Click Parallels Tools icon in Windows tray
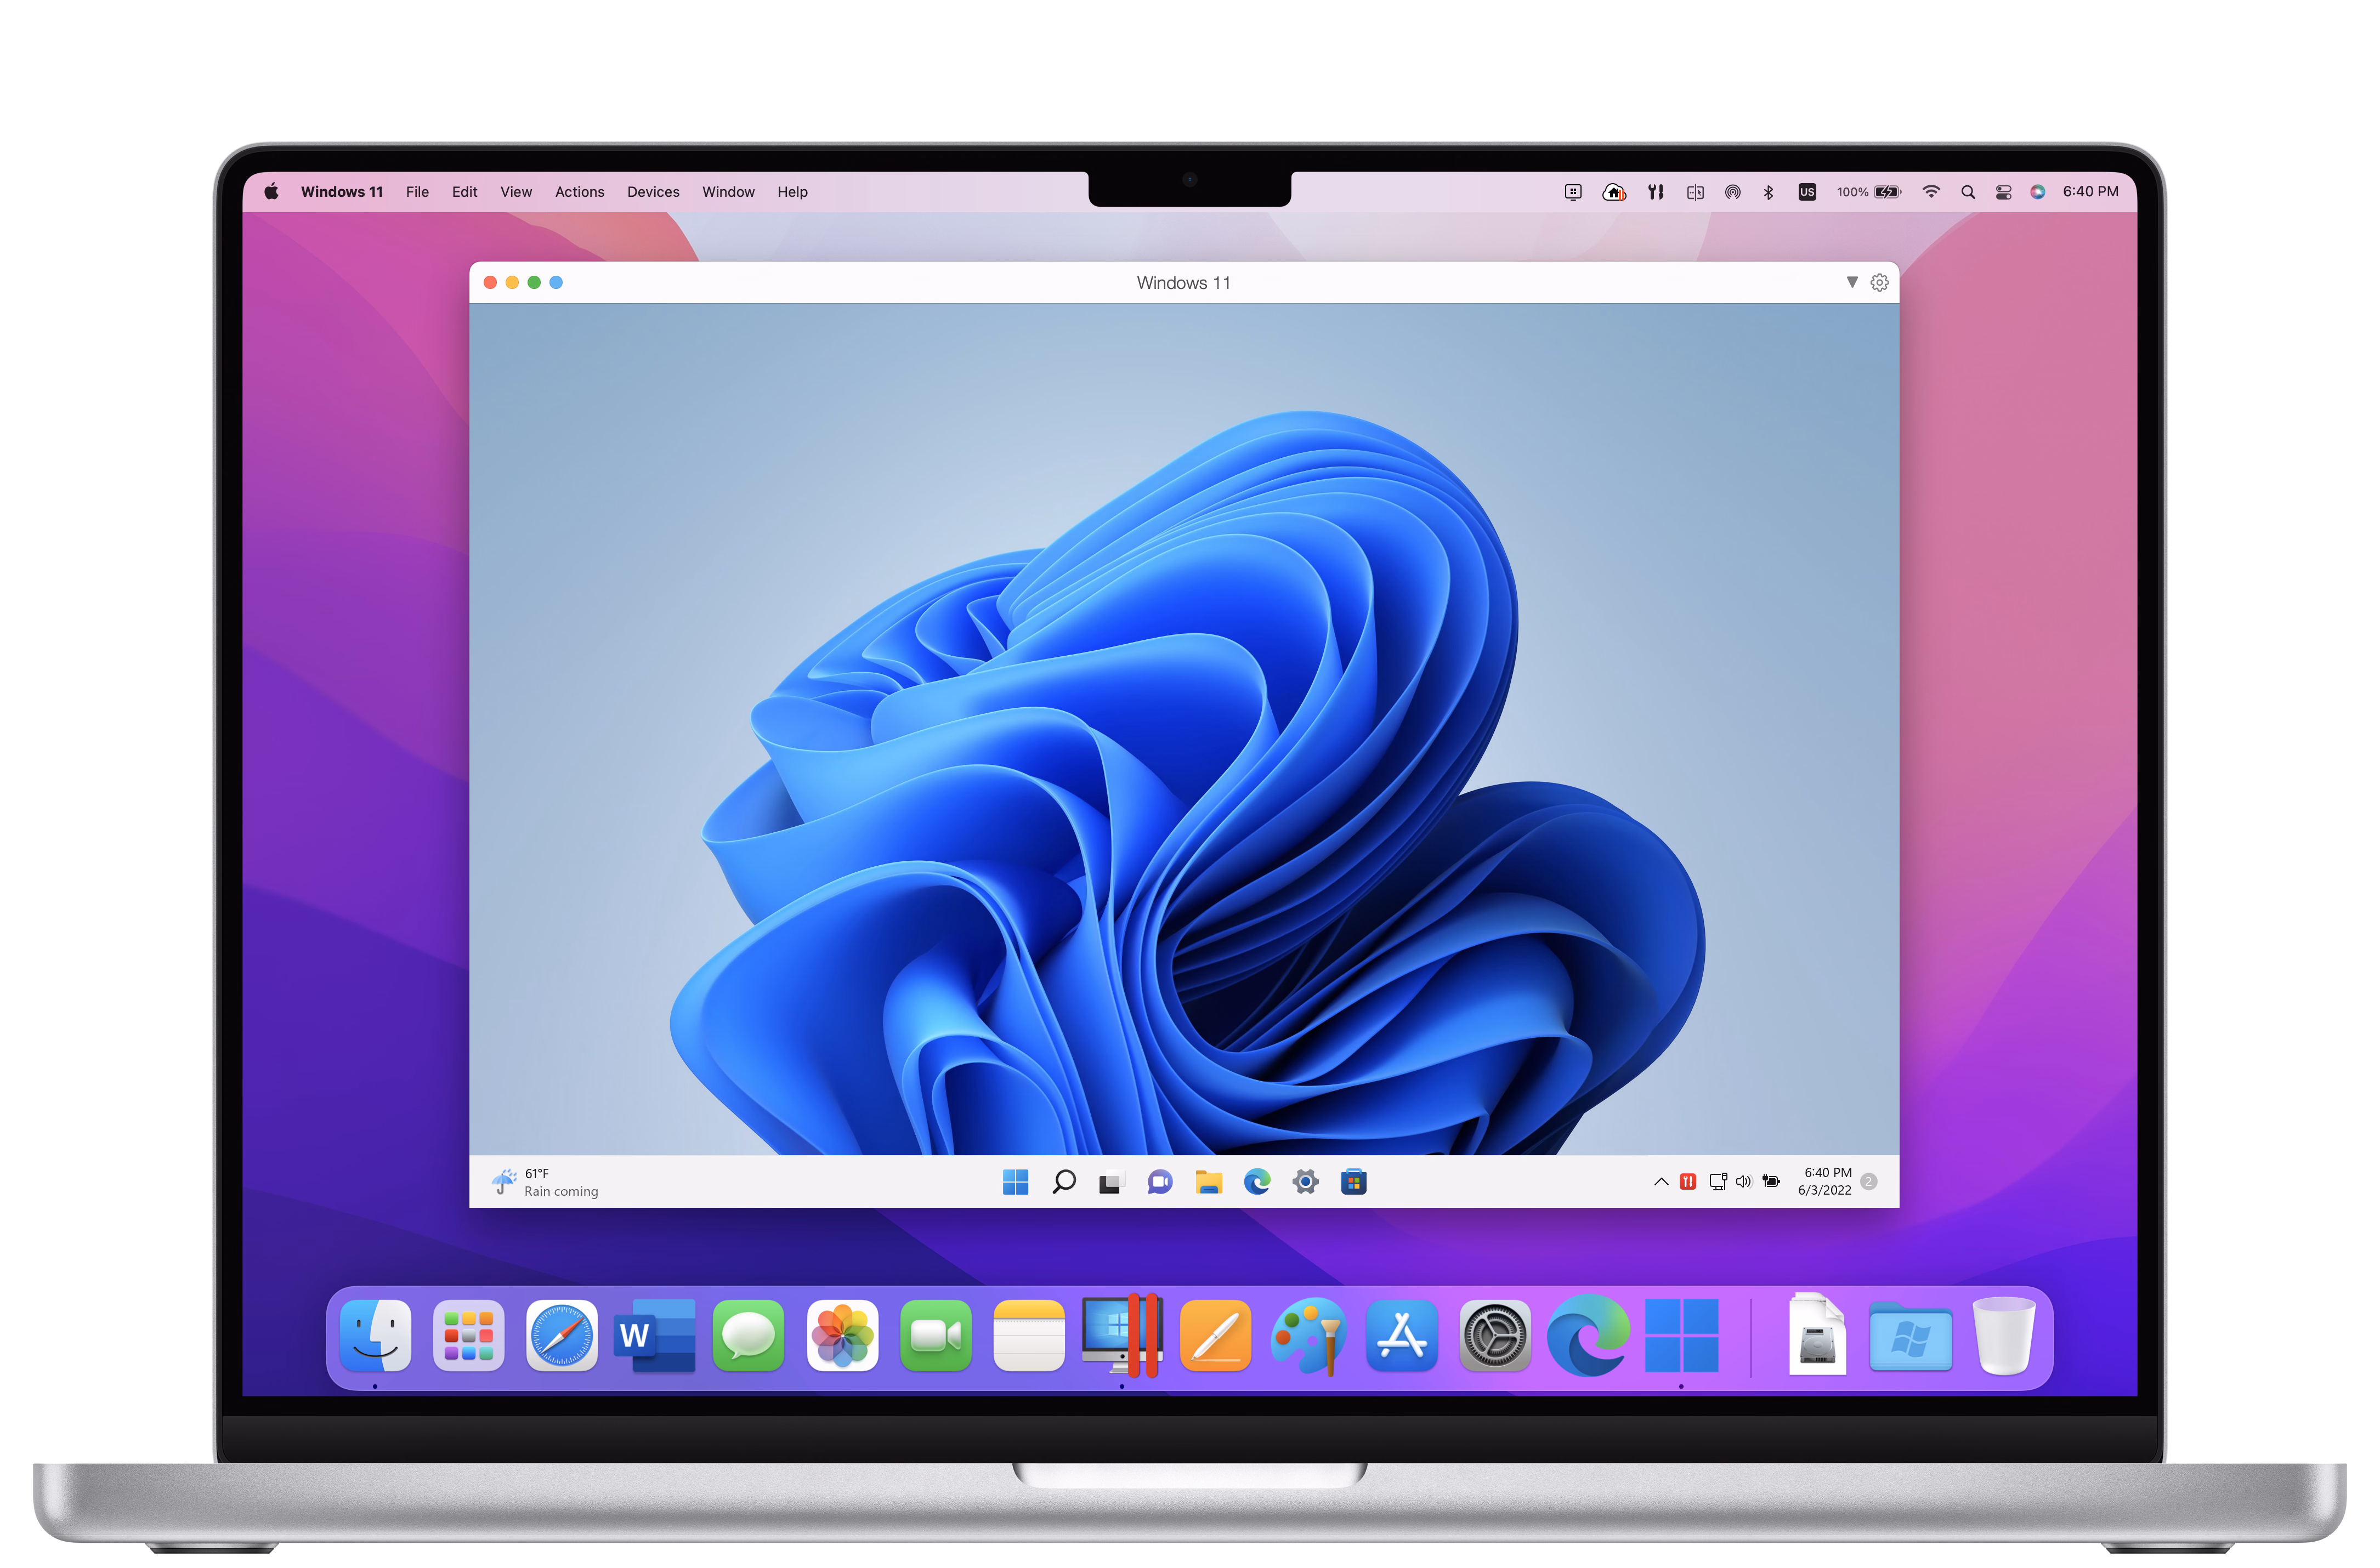Image resolution: width=2380 pixels, height=1568 pixels. click(1688, 1182)
